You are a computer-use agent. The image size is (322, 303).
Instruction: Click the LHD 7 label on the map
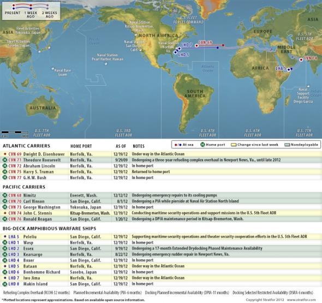point(187,45)
